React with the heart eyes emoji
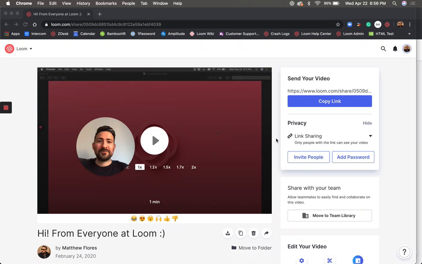Screen dimensions: 422x264 [142, 219]
